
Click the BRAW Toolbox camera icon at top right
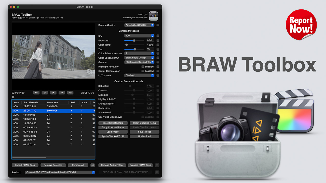(x=154, y=16)
